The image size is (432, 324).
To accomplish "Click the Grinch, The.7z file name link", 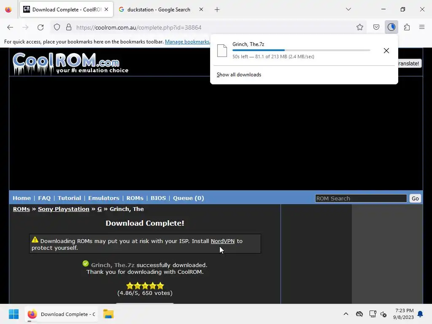I will point(113,265).
